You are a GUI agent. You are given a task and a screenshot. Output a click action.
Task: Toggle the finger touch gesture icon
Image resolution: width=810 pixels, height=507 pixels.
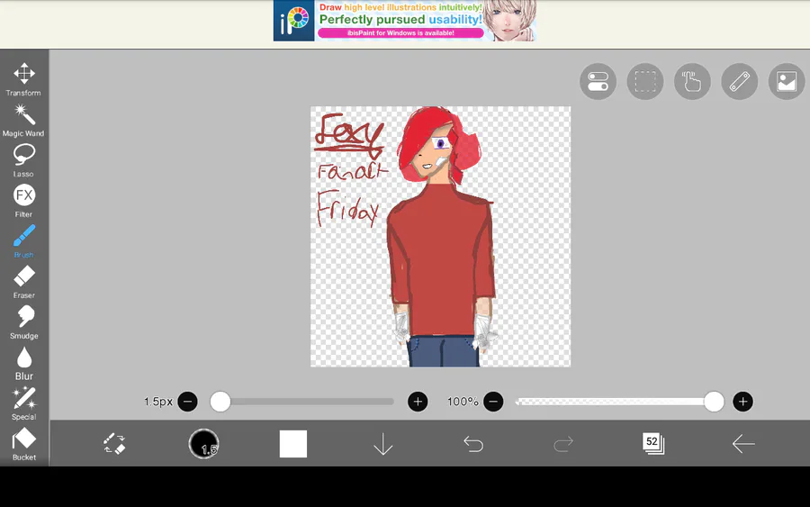692,82
